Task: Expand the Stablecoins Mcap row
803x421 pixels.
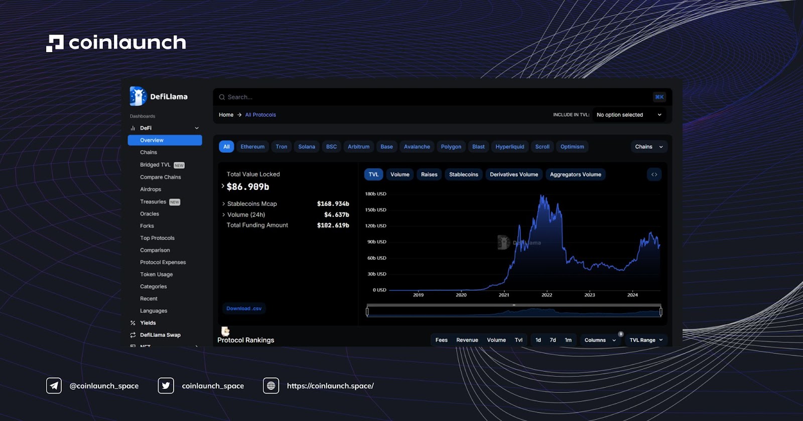Action: (223, 204)
